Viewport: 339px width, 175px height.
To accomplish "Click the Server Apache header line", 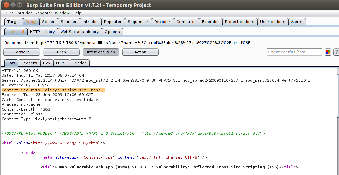I will click(x=156, y=80).
